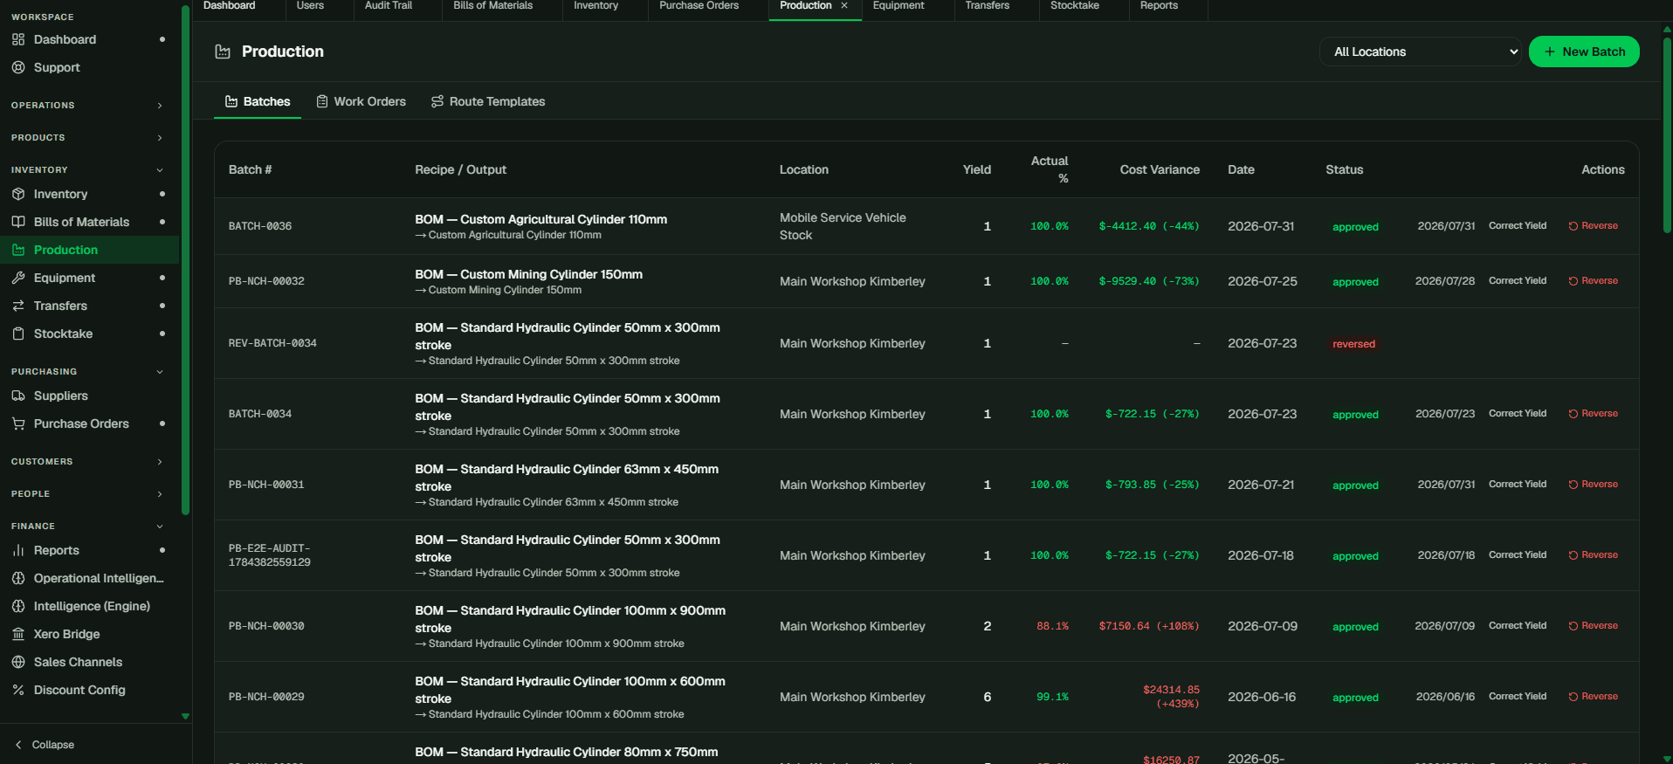The height and width of the screenshot is (764, 1673).
Task: Click Correct Yield for BATCH-0036
Action: pos(1517,226)
